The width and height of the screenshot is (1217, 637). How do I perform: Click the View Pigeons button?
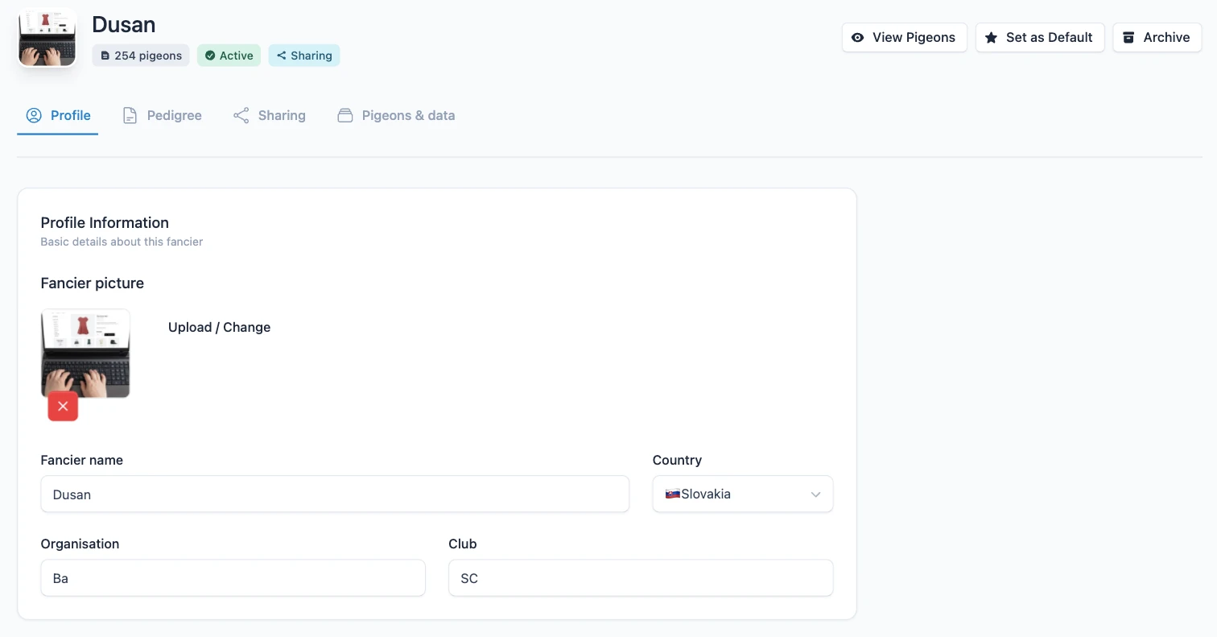pos(905,37)
